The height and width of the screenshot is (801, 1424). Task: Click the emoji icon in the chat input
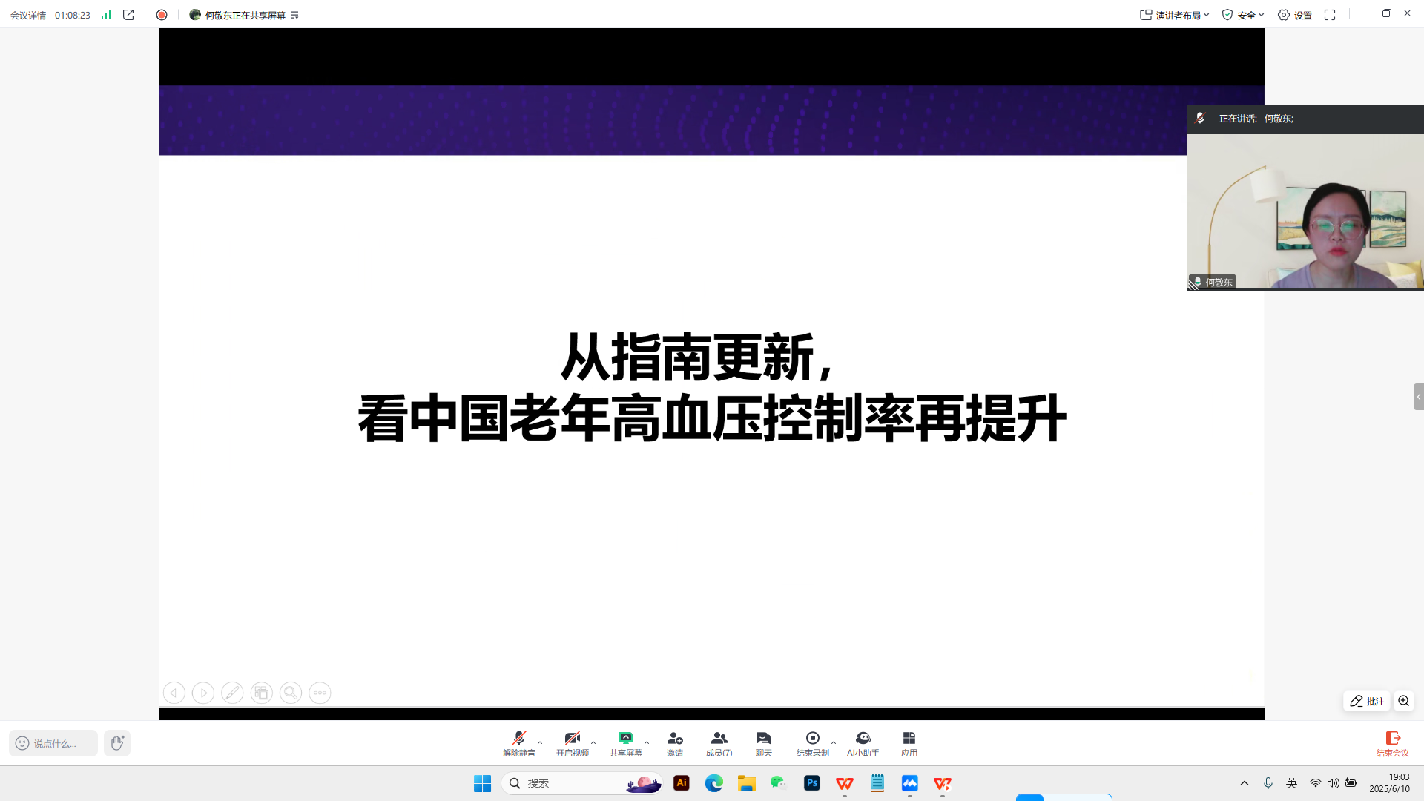(x=21, y=742)
